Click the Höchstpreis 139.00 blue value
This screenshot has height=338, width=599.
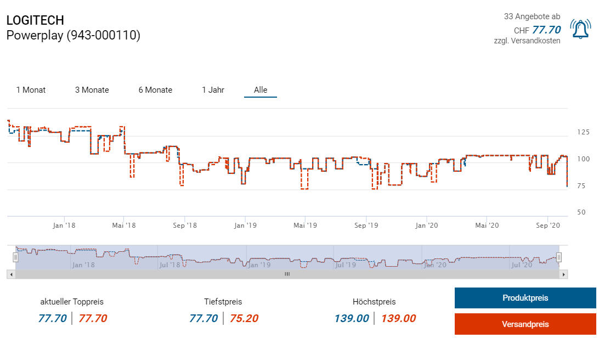(352, 319)
